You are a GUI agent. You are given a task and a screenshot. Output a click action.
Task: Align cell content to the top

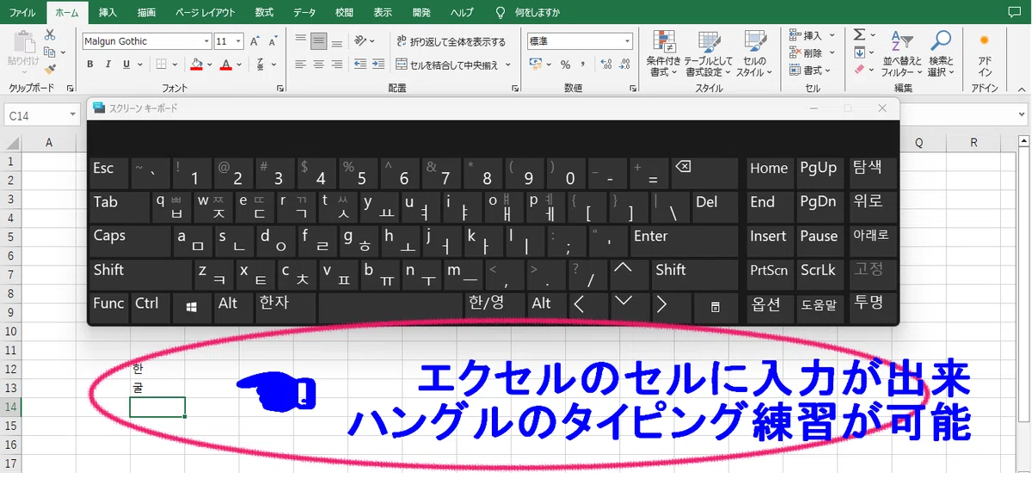301,40
